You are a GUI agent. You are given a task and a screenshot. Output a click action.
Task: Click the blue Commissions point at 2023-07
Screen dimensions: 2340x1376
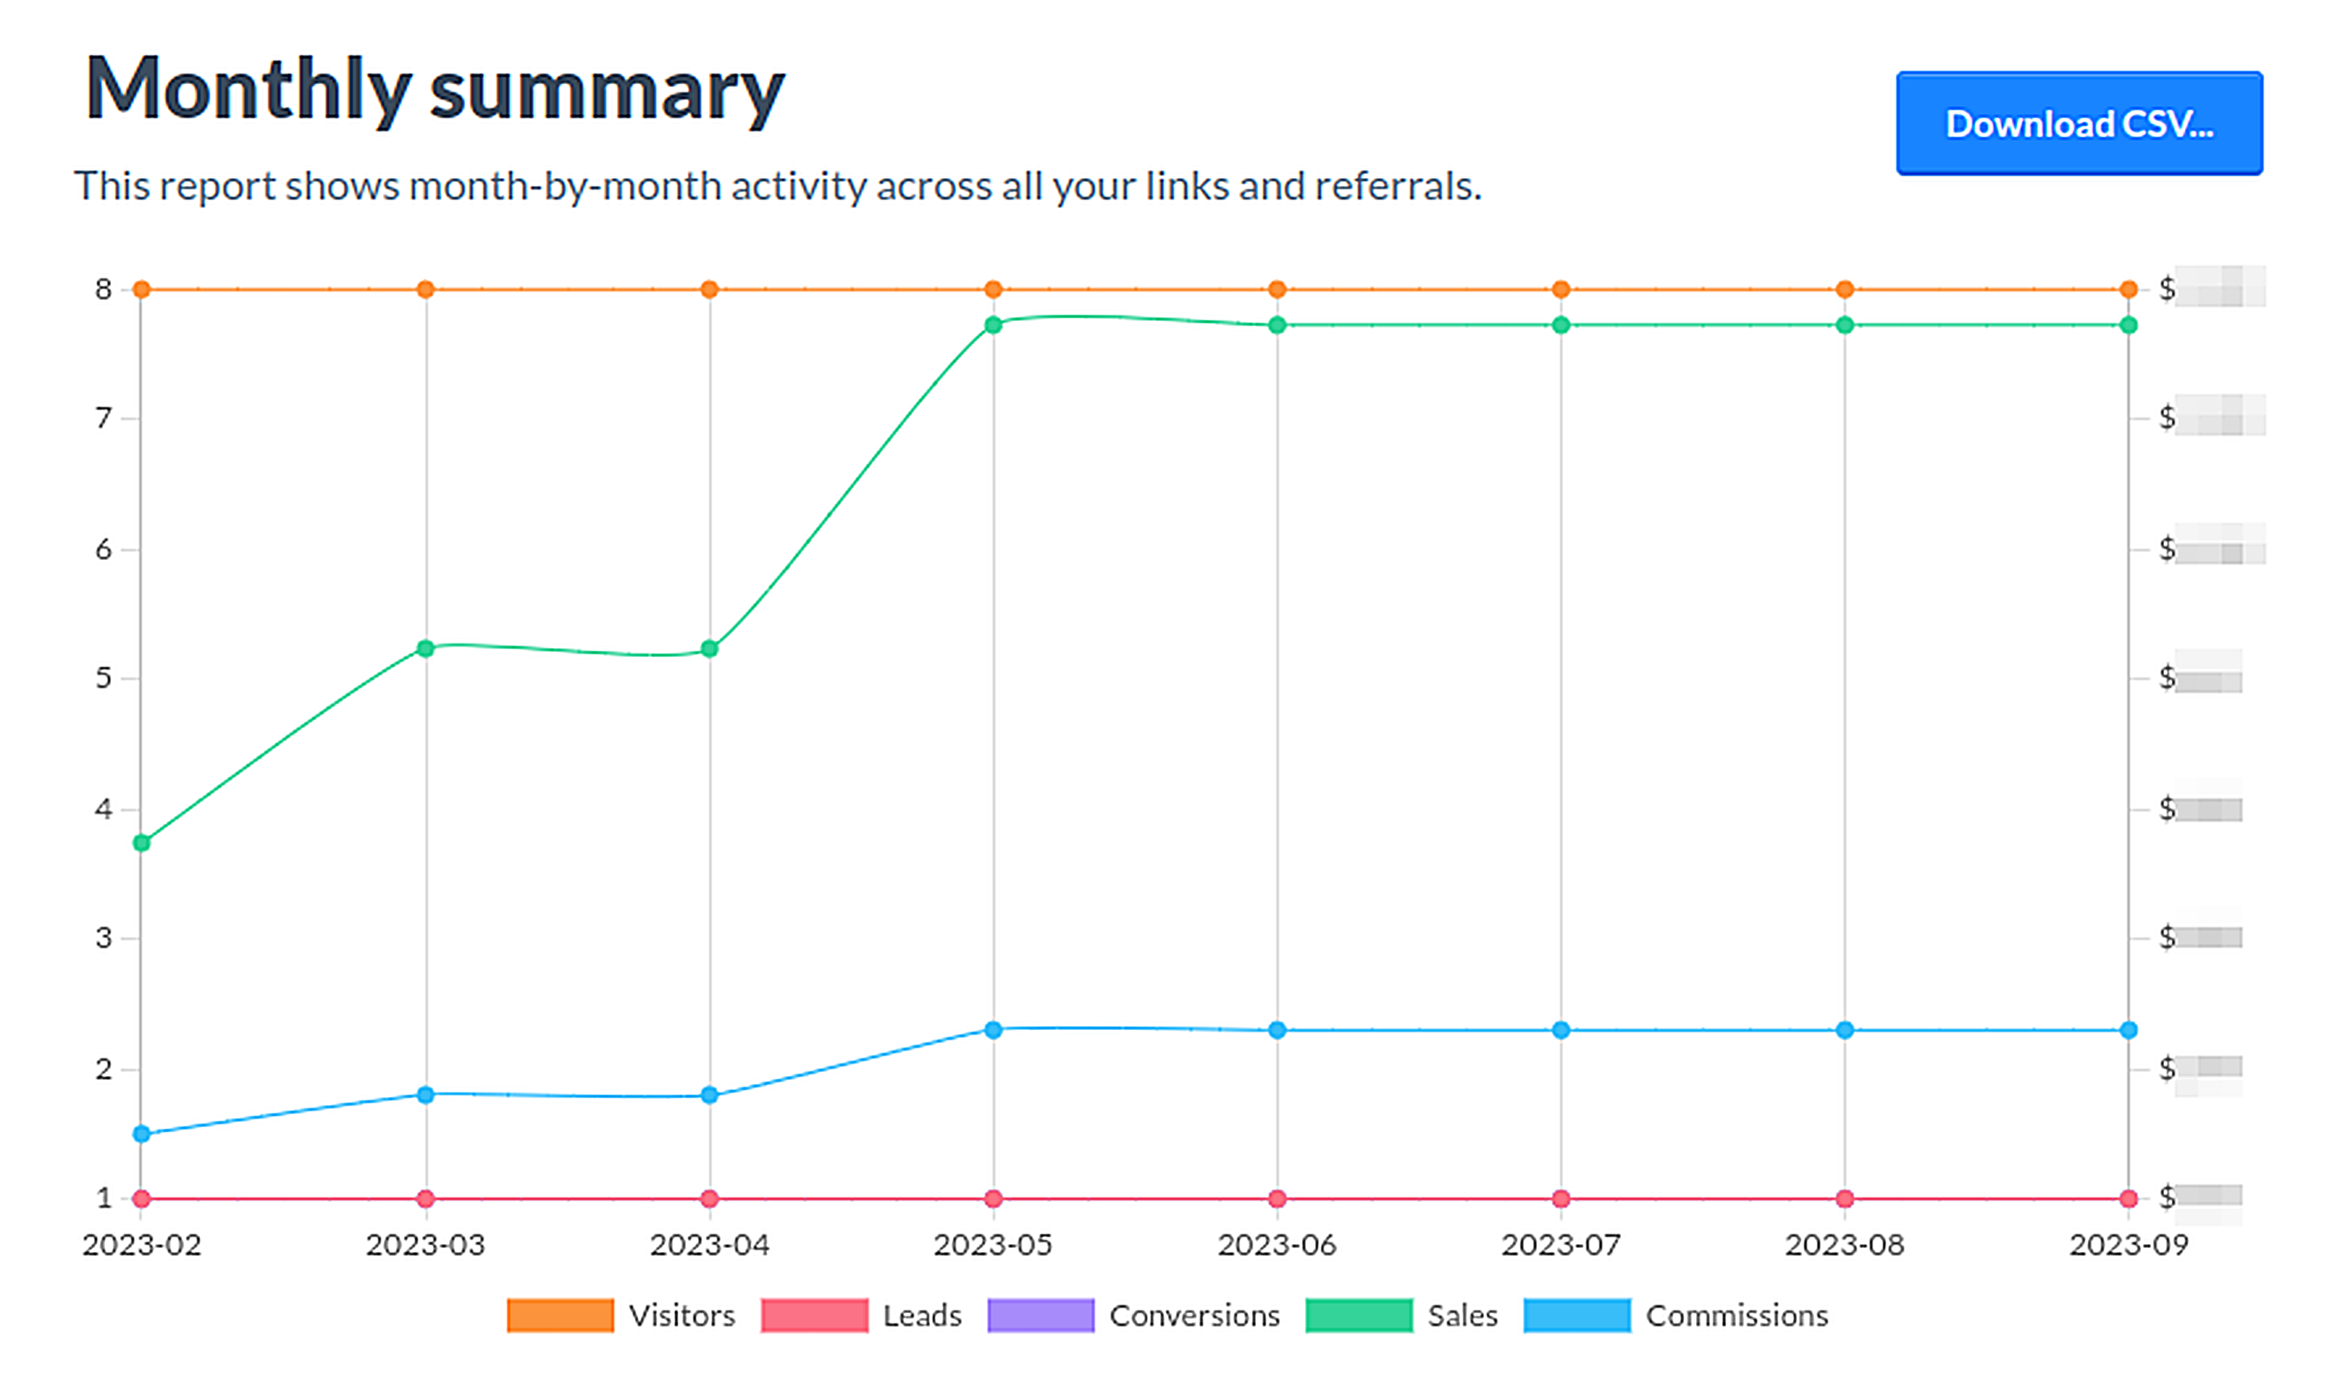coord(1561,1029)
